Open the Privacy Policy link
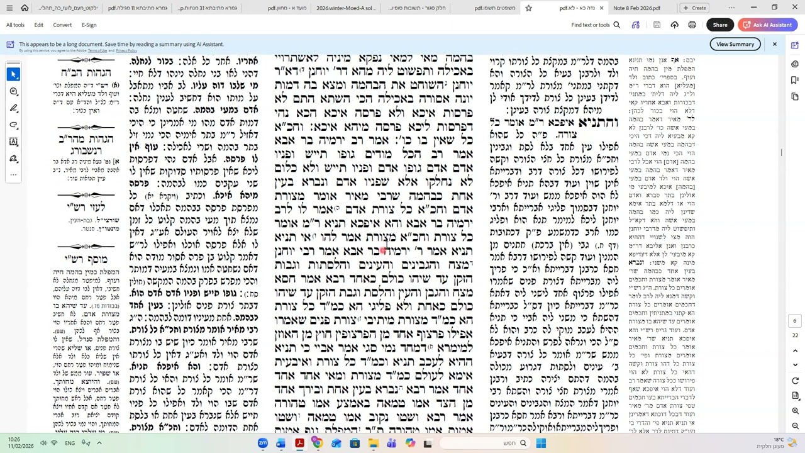 click(x=126, y=50)
